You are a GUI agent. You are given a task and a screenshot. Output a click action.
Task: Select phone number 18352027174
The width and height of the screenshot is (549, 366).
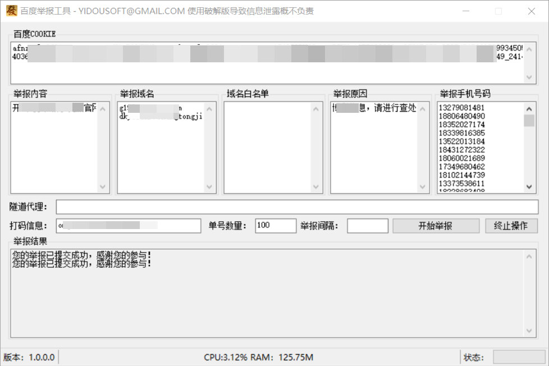click(x=462, y=124)
